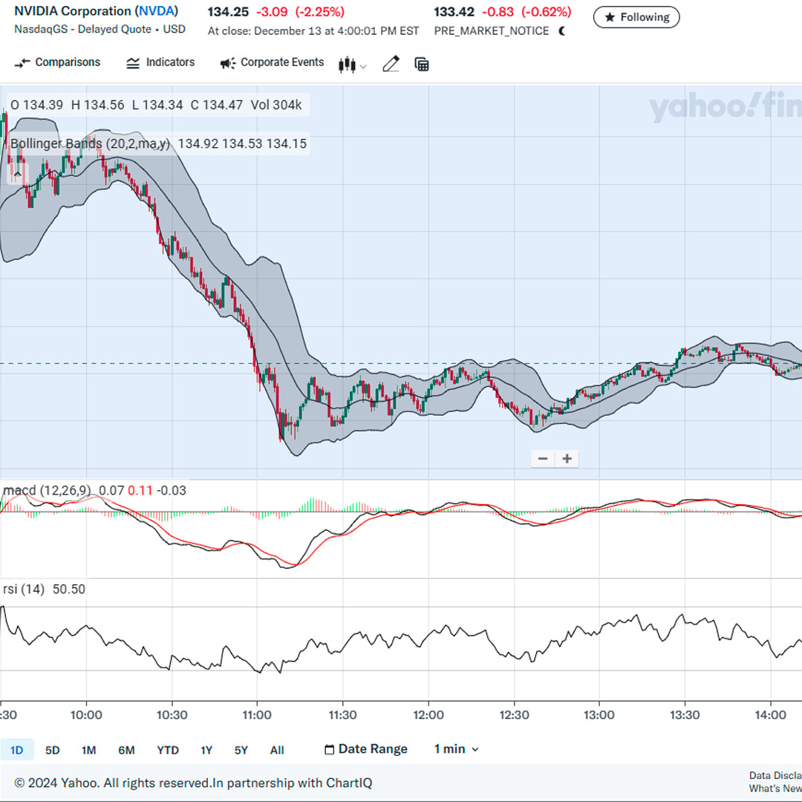Viewport: 802px width, 802px height.
Task: Show the 5Y range
Action: coord(241,750)
